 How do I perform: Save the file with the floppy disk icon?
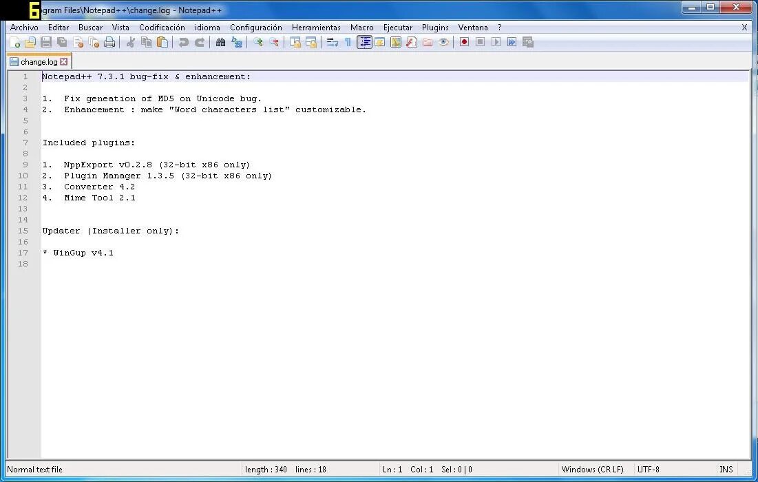46,43
